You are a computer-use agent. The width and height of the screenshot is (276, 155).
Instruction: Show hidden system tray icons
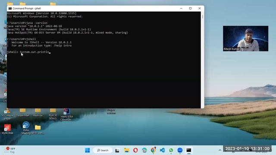click(220, 150)
